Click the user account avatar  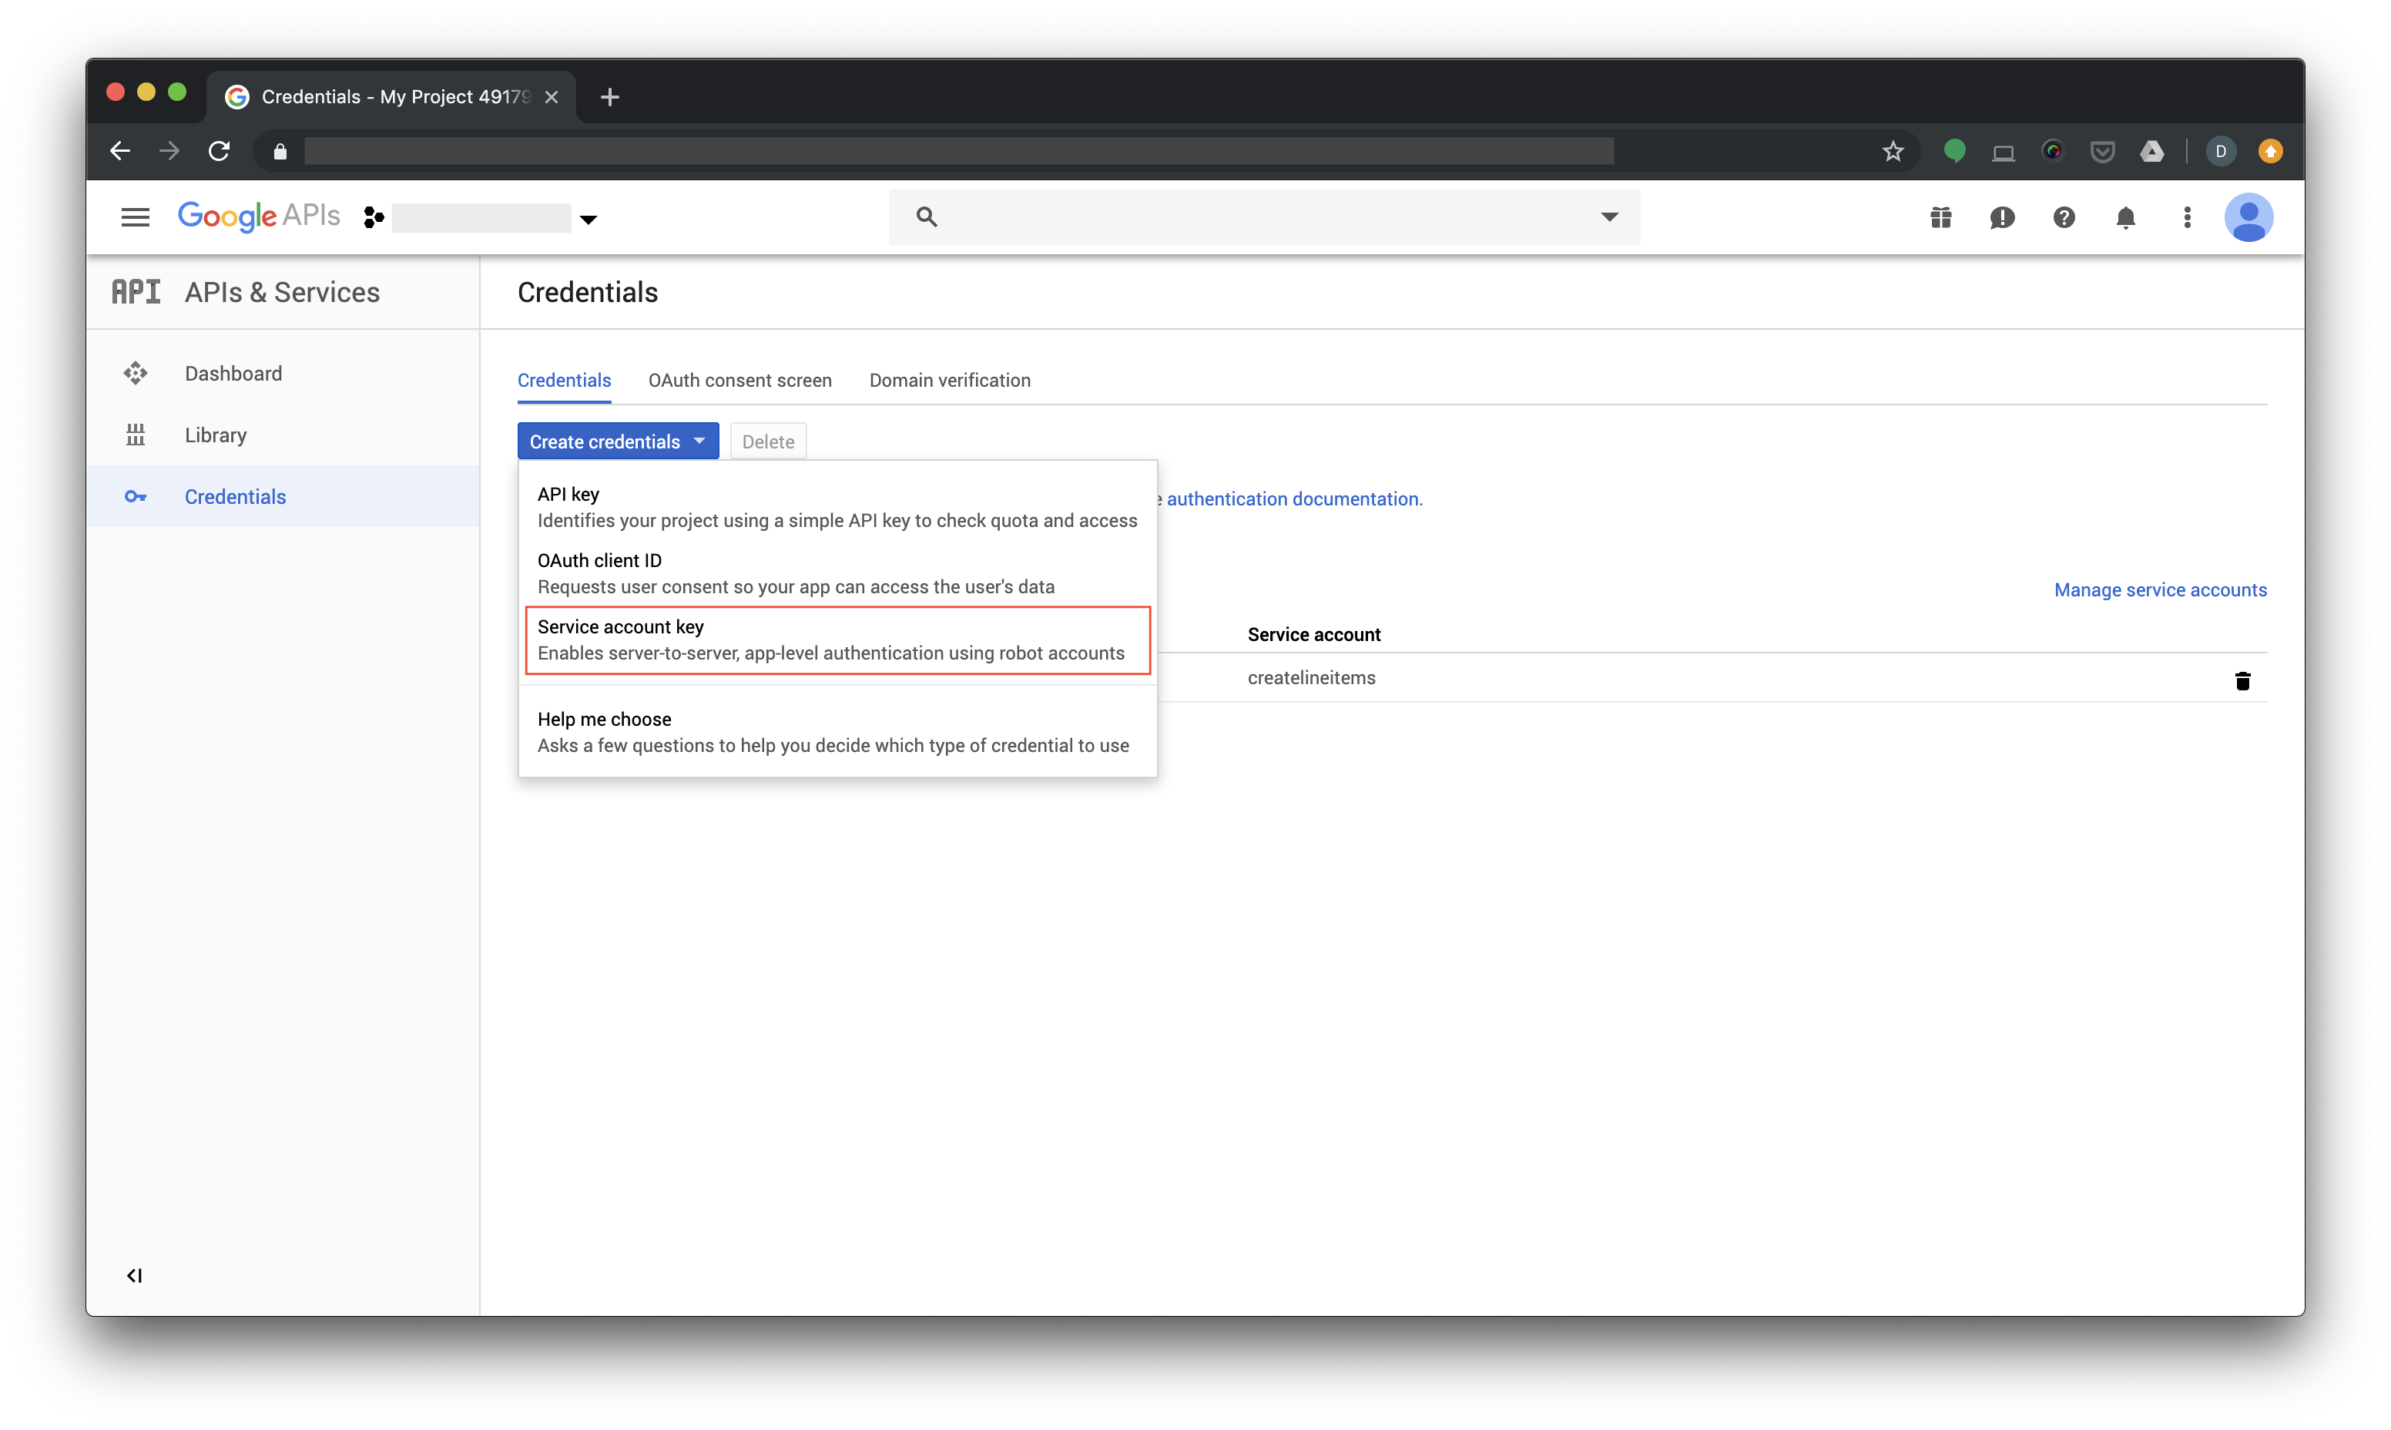(x=2248, y=218)
